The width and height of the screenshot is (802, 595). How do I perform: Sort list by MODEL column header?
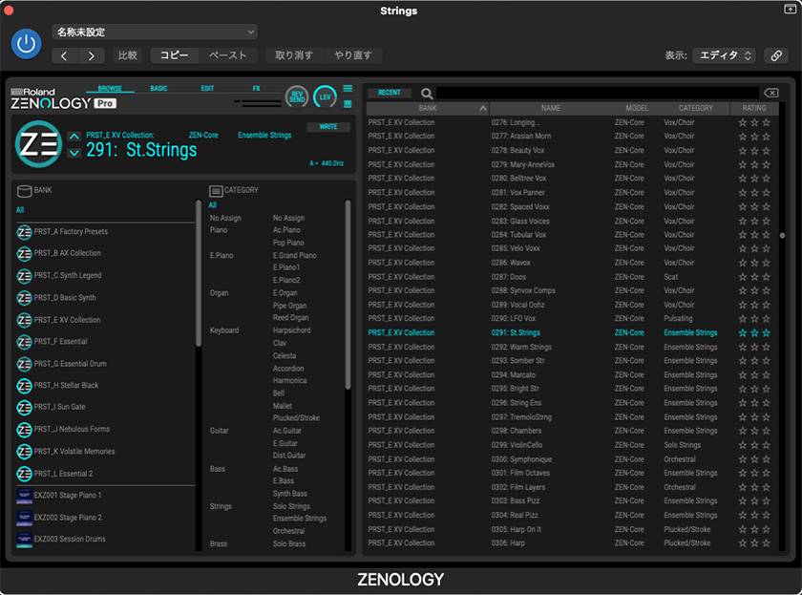point(637,108)
